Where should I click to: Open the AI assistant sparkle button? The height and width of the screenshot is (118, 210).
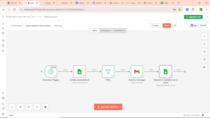pos(204,67)
